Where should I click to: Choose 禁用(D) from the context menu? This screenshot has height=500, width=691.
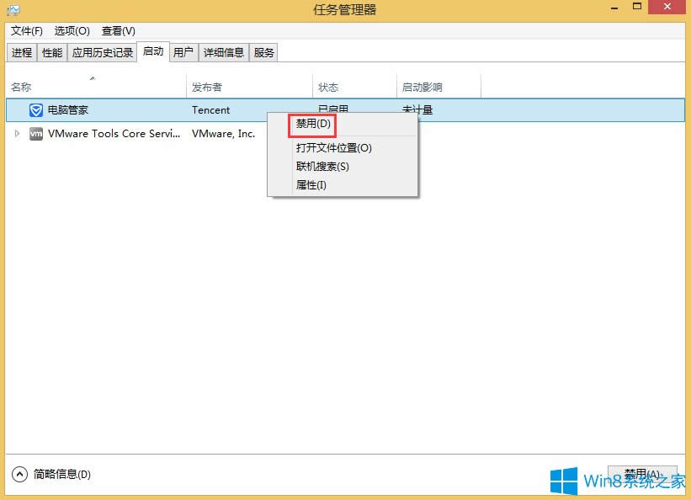[x=311, y=124]
